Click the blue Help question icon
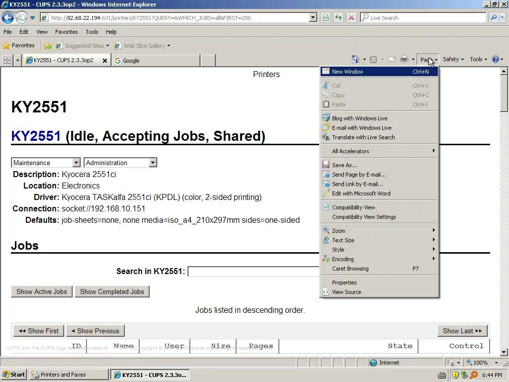Viewport: 509px width, 382px height. click(x=496, y=59)
